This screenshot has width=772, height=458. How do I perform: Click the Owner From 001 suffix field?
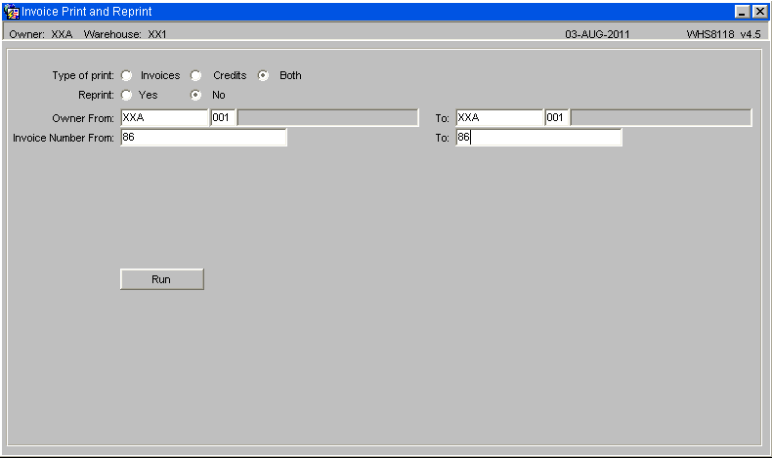click(x=223, y=117)
